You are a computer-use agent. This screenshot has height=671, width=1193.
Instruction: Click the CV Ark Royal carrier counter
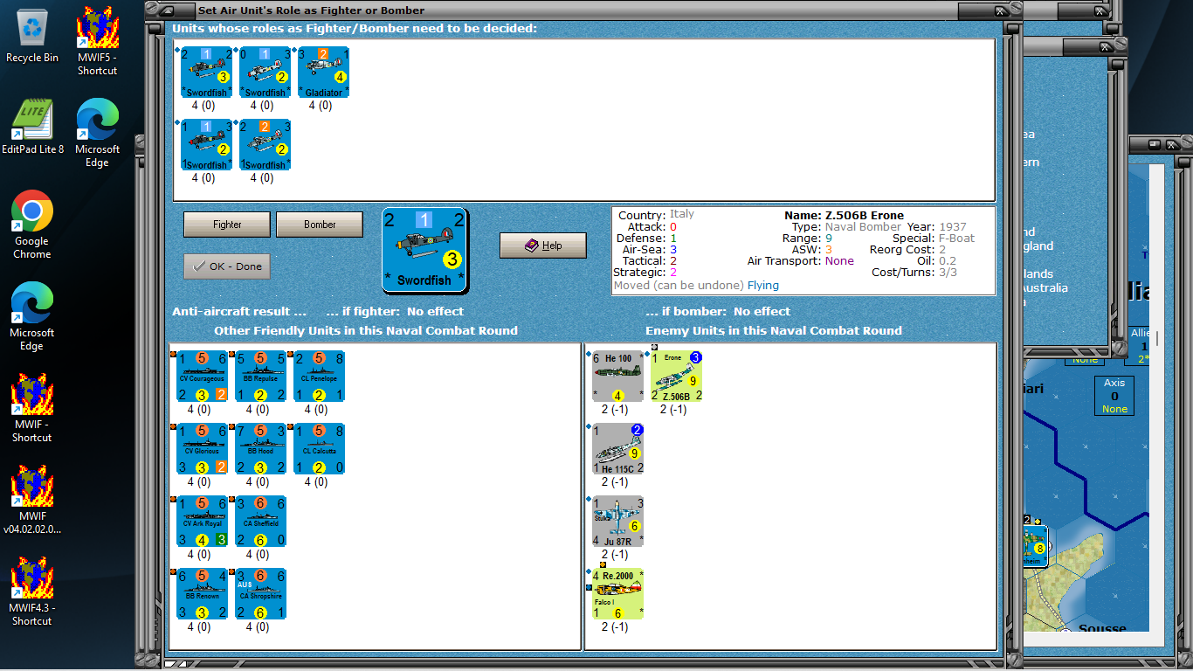pyautogui.click(x=203, y=521)
